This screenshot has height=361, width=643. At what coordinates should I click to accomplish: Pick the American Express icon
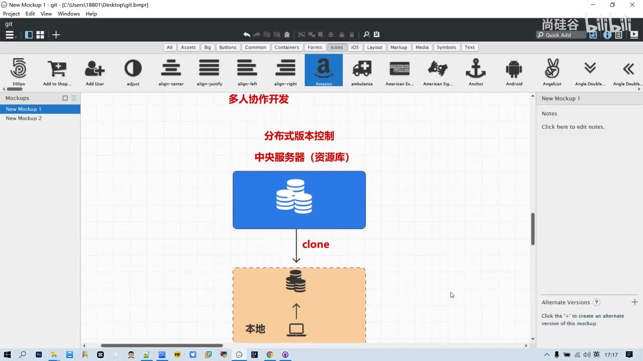click(400, 71)
